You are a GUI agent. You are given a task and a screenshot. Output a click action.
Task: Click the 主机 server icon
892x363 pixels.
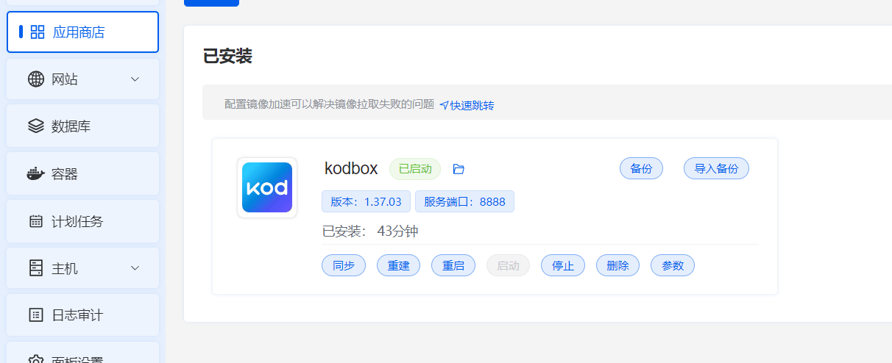(36, 268)
